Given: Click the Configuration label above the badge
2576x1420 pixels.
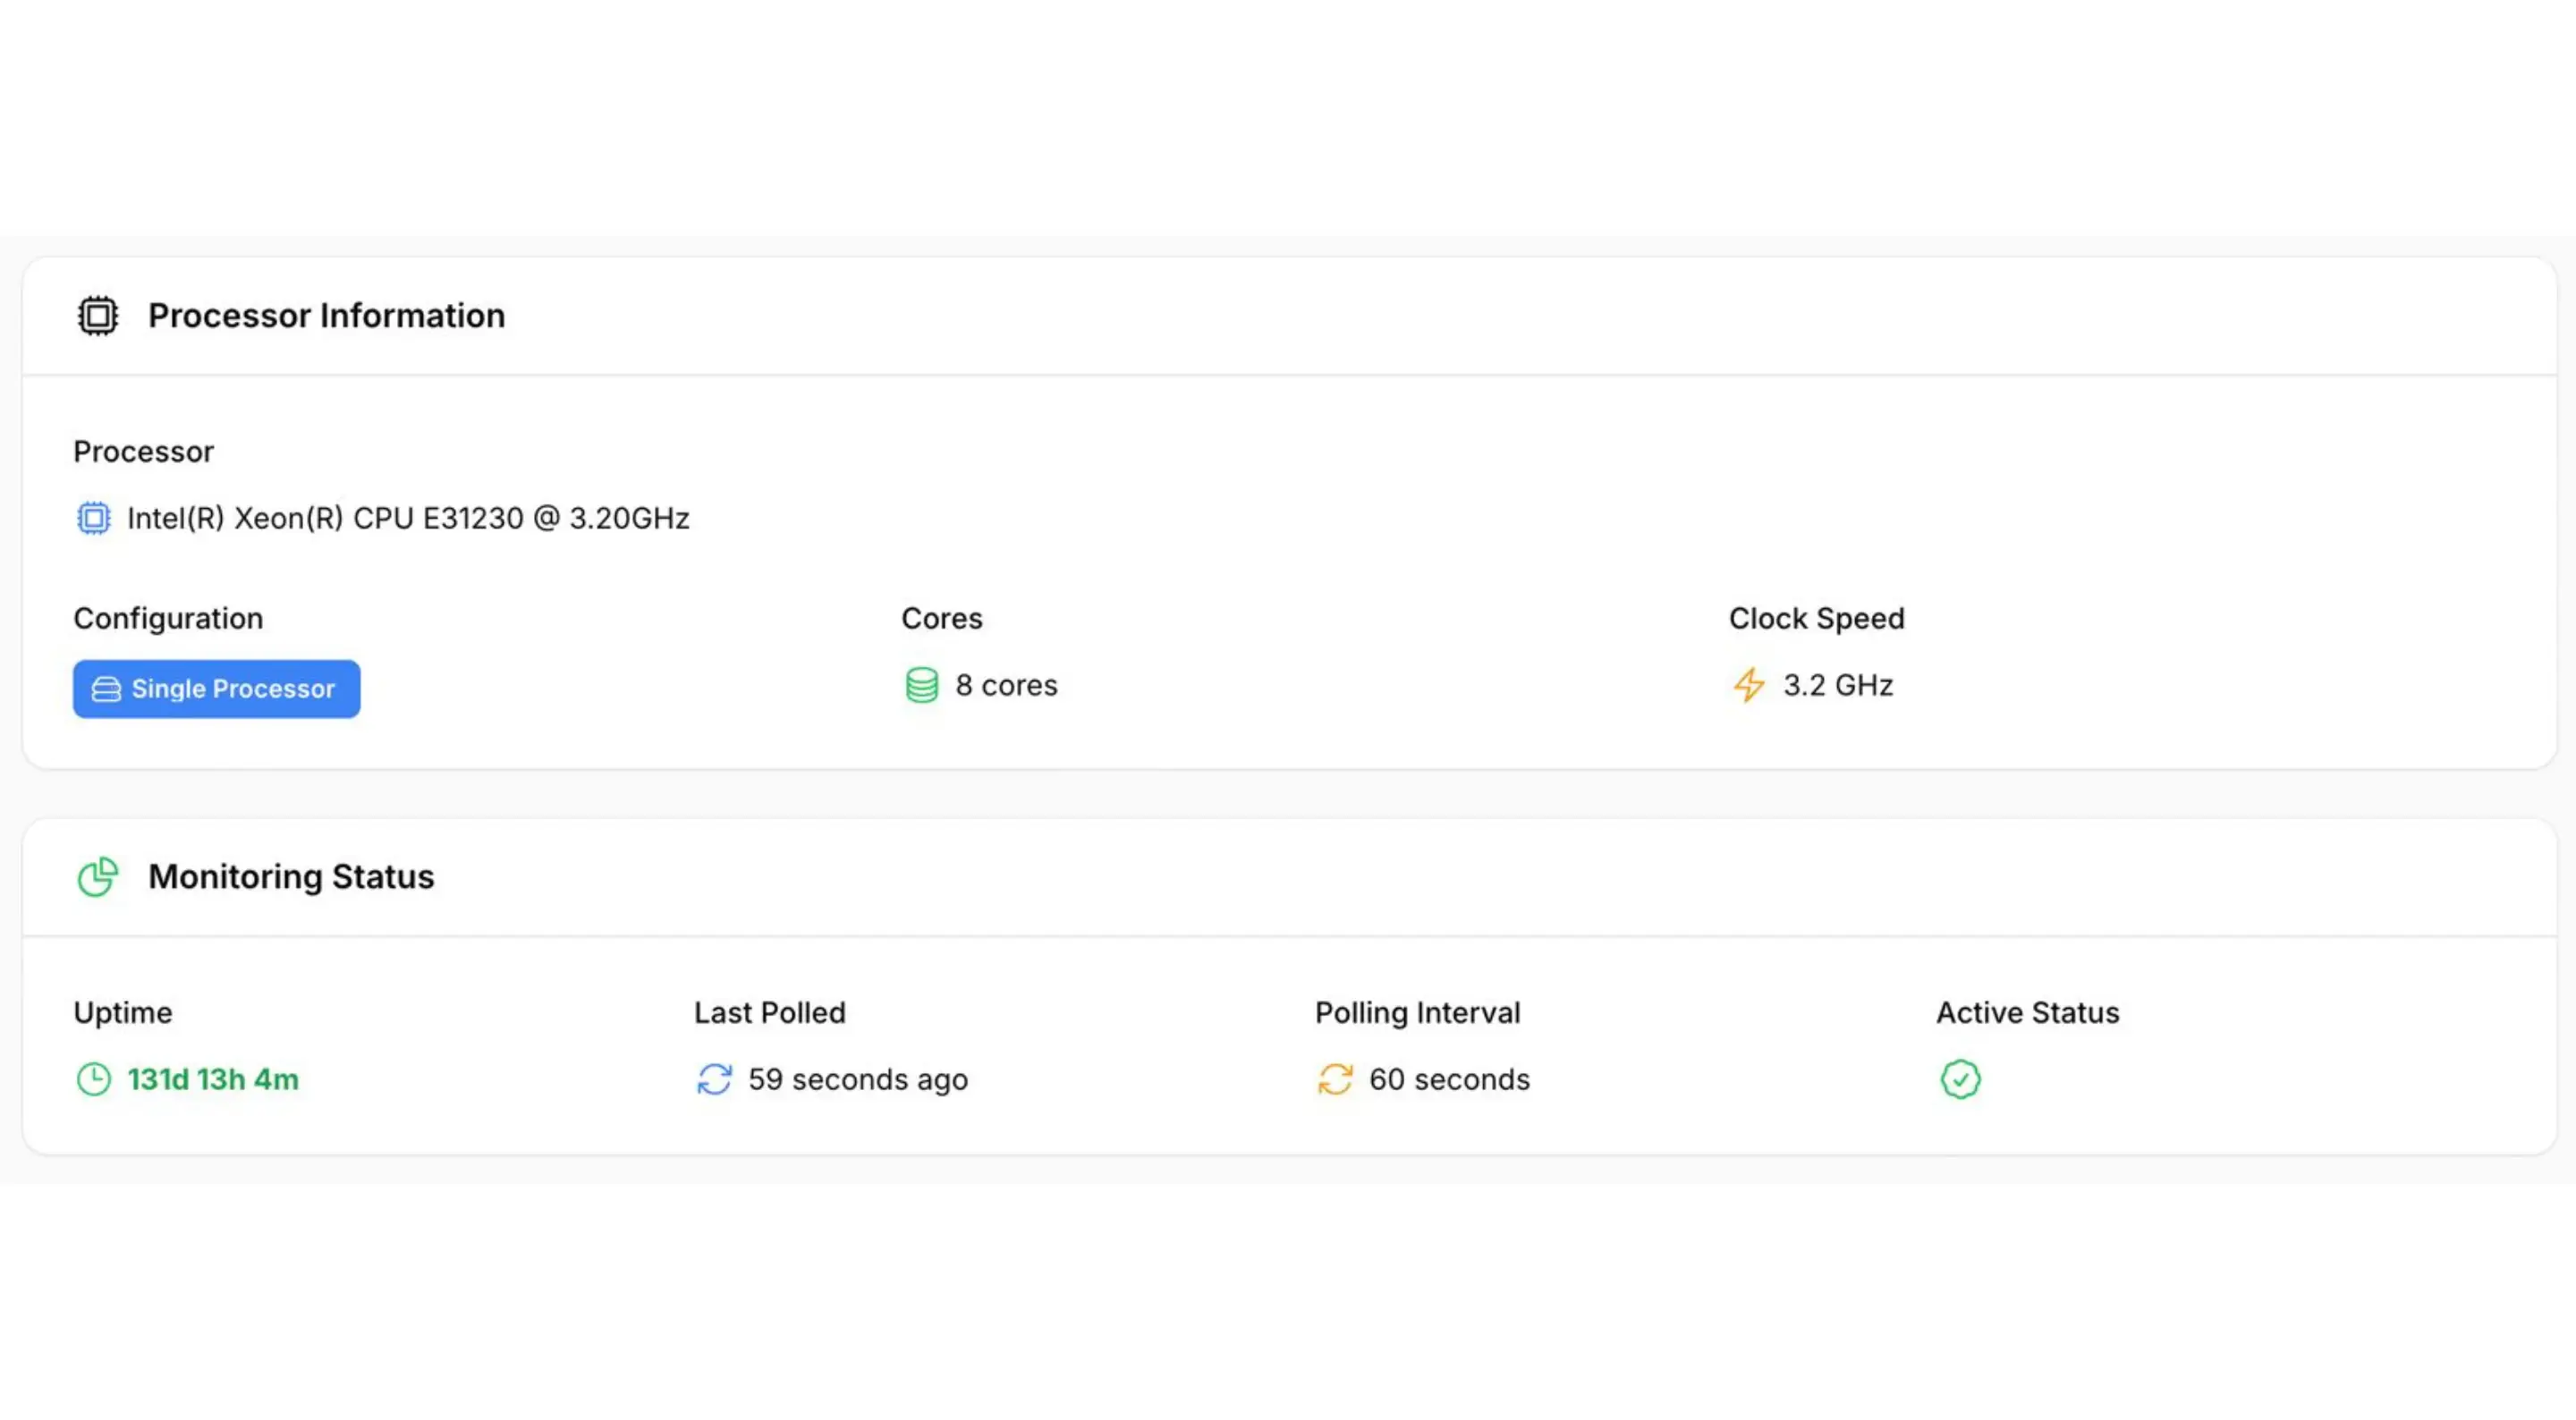Looking at the screenshot, I should pyautogui.click(x=168, y=618).
